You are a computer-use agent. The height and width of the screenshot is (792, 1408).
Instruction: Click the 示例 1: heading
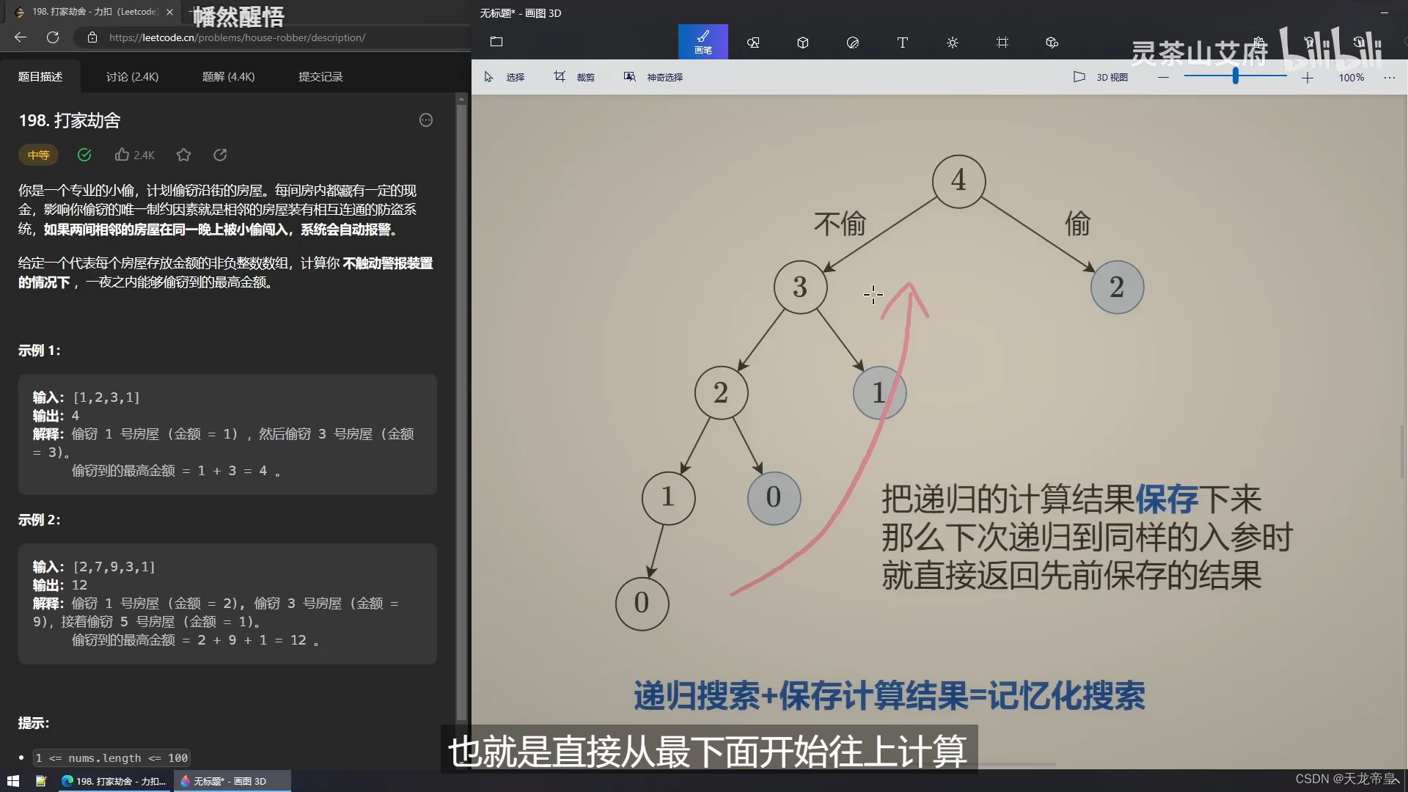[x=40, y=351]
